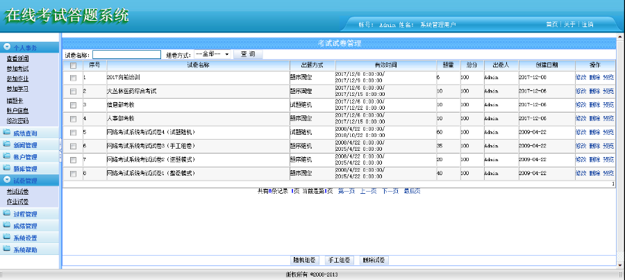Go to 首页 in the top bar

552,24
